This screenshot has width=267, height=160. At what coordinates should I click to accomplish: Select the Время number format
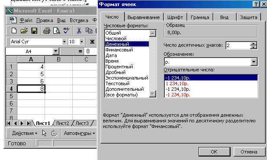(x=127, y=61)
